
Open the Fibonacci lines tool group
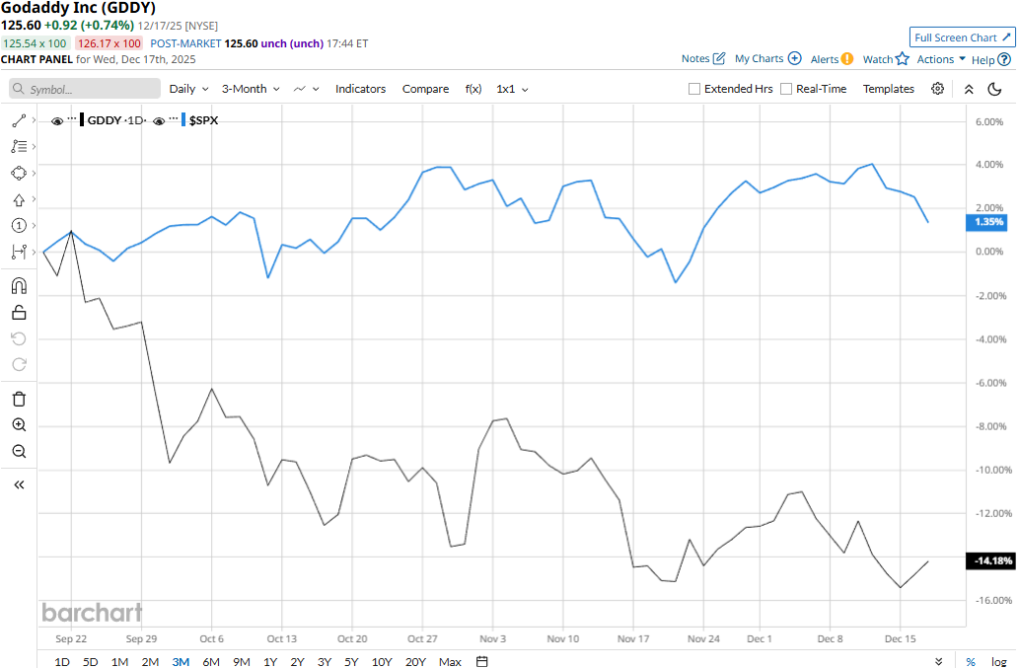(19, 147)
